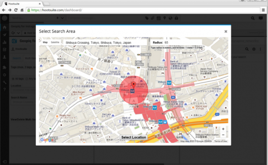Click the tag icon in compose bar
Screen dimensions: 268x165
pyautogui.click(x=147, y=18)
